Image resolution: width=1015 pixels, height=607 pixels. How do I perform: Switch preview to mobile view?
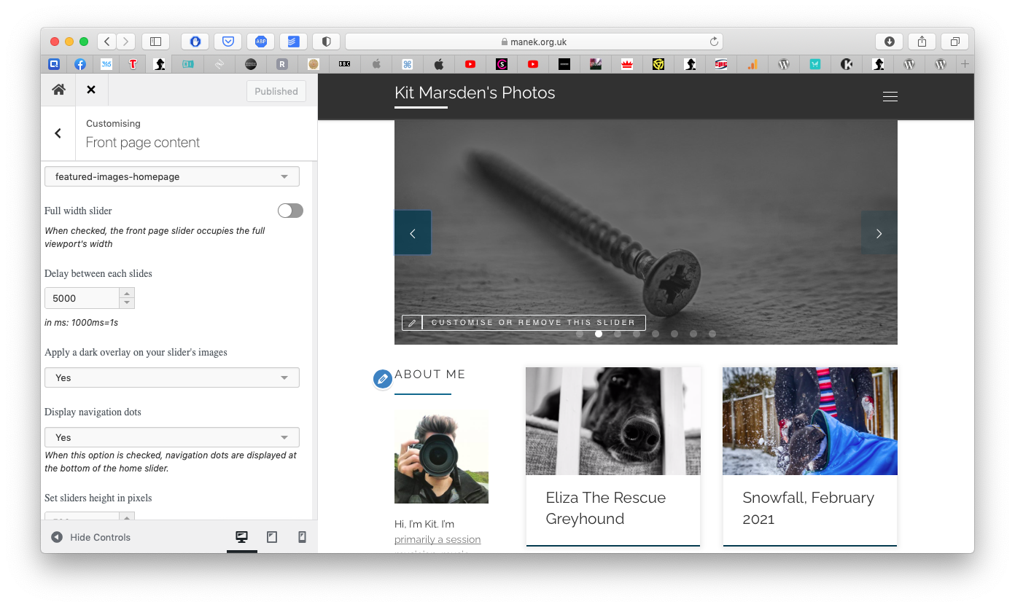(x=302, y=536)
